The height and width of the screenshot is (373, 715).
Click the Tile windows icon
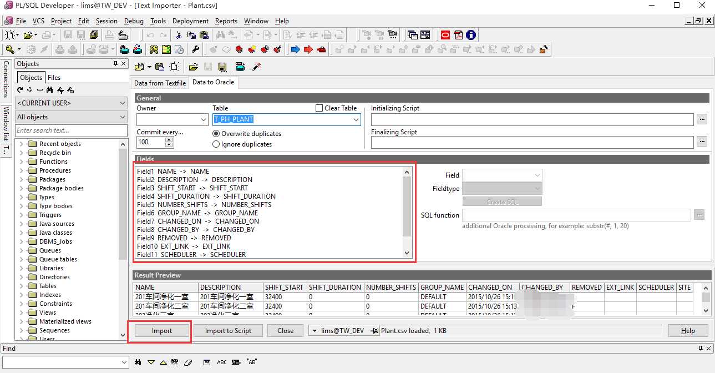425,35
